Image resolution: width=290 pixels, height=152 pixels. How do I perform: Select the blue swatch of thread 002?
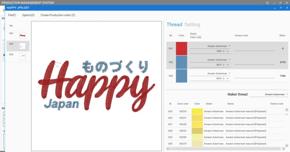[182, 62]
